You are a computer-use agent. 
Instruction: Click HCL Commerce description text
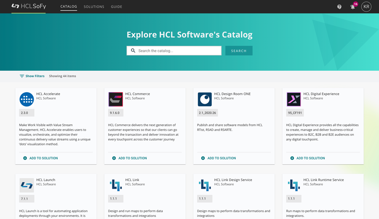[143, 132]
